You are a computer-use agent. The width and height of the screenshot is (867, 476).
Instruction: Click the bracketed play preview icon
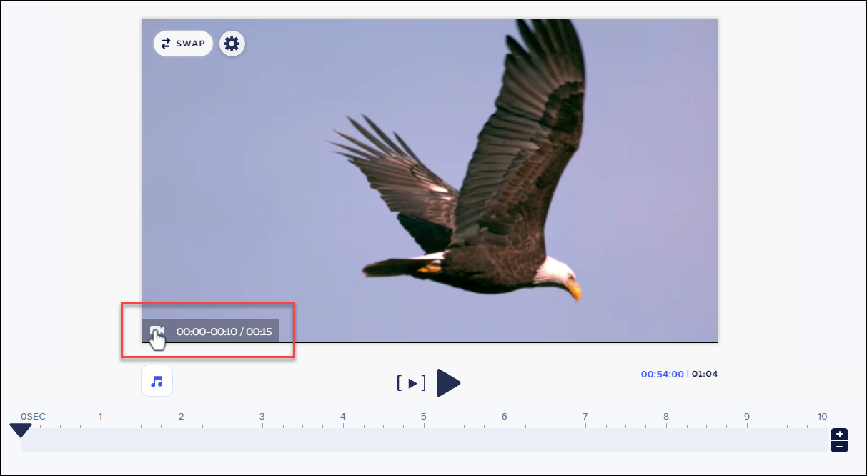click(x=412, y=383)
